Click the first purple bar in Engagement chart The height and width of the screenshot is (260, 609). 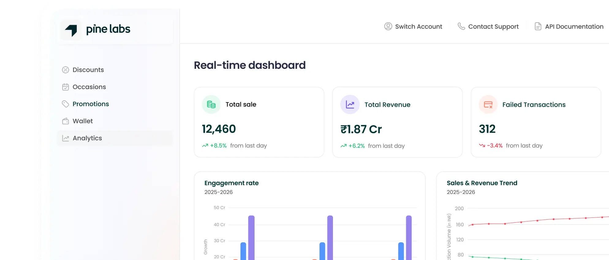click(252, 238)
